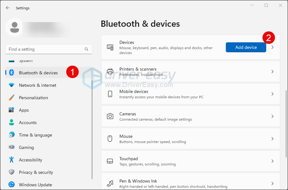The width and height of the screenshot is (288, 190).
Task: Open the Mobile devices section via its chevron
Action: [272, 94]
